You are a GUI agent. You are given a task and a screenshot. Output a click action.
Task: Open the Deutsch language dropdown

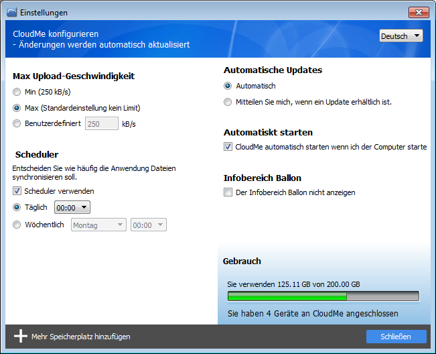tap(401, 36)
